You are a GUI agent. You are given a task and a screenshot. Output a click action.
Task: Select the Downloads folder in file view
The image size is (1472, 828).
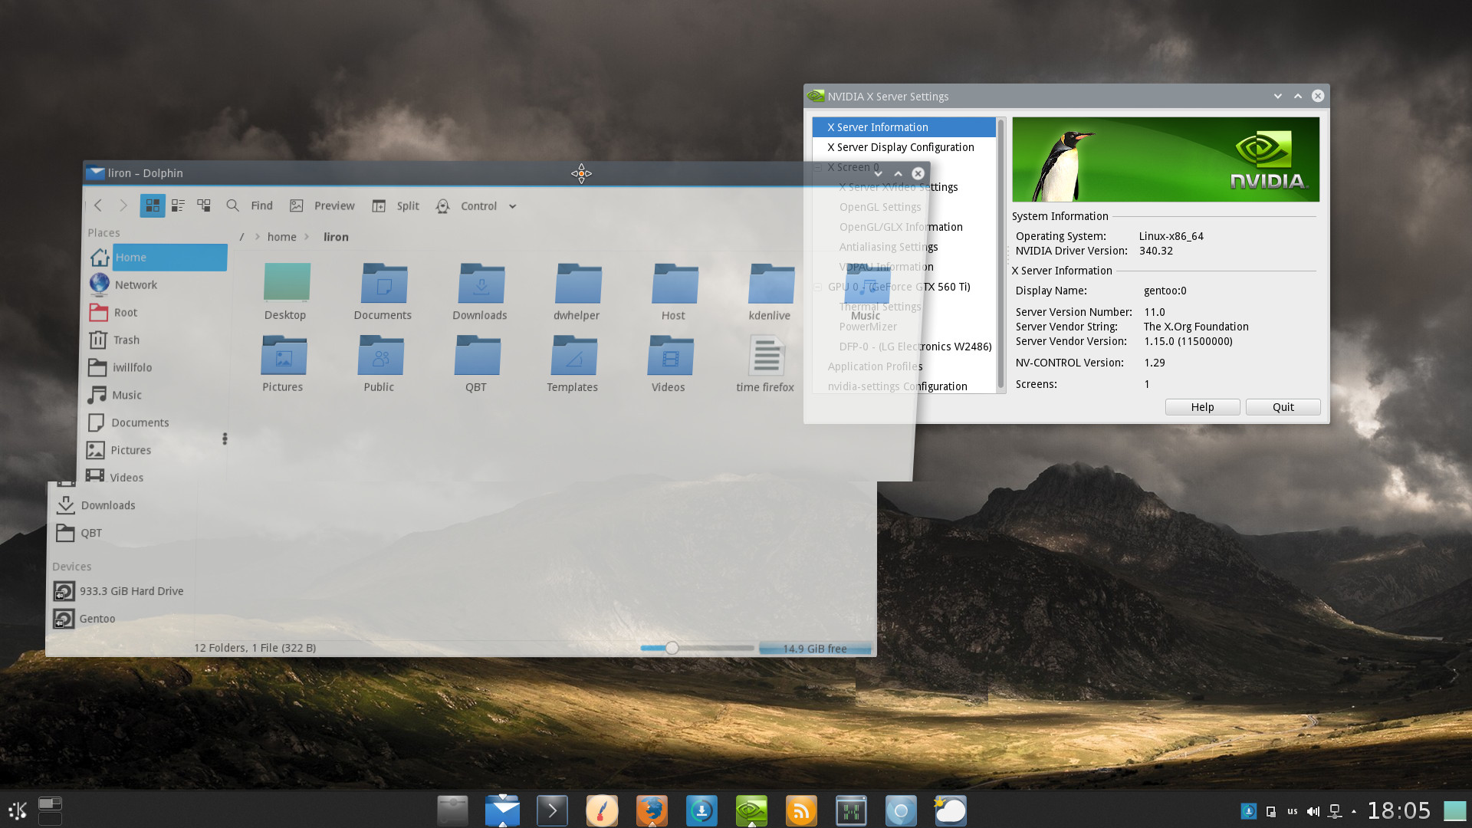coord(481,291)
